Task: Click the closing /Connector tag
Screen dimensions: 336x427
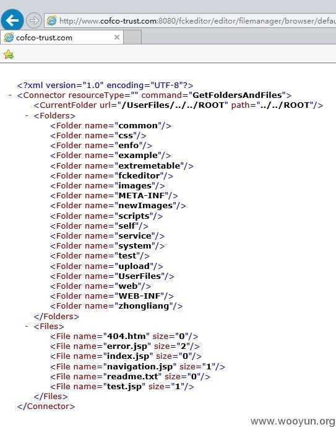Action: point(46,407)
